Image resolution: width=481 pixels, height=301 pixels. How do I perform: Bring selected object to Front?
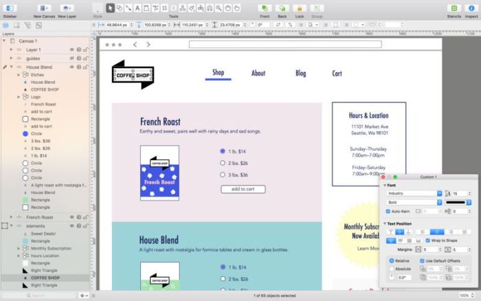click(265, 8)
